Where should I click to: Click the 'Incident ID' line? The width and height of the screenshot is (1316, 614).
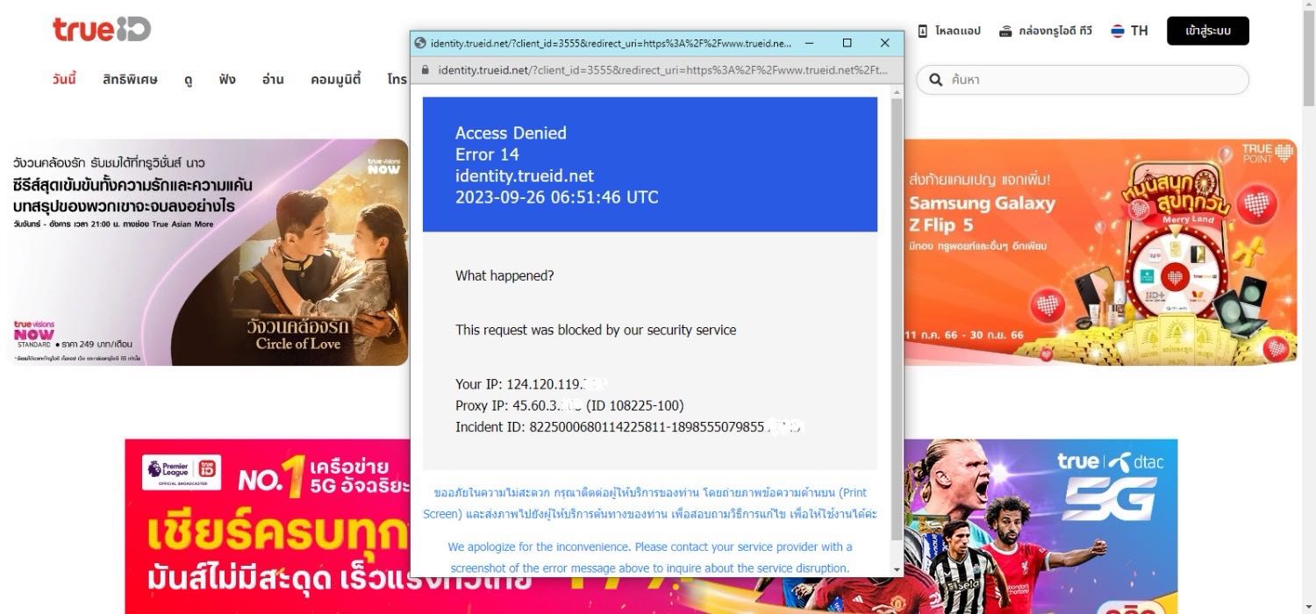[628, 427]
